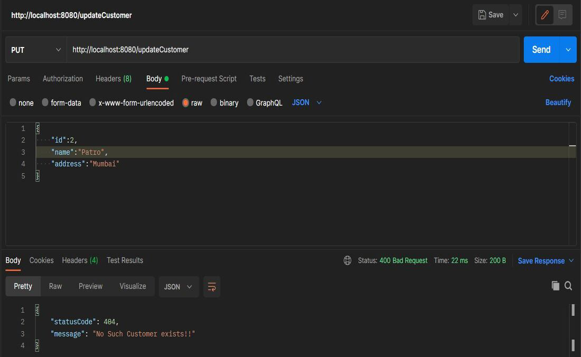
Task: Open the Tests tab
Action: (257, 79)
